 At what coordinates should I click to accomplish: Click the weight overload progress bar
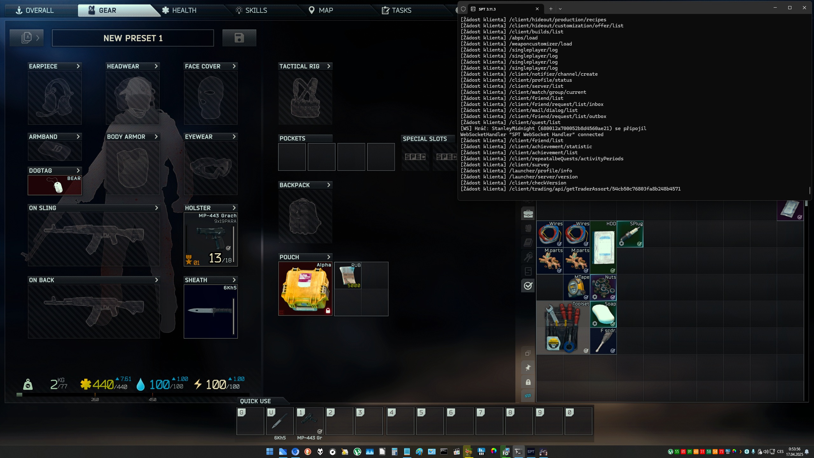point(134,395)
